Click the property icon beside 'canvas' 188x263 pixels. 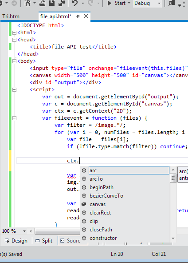[x=84, y=204]
